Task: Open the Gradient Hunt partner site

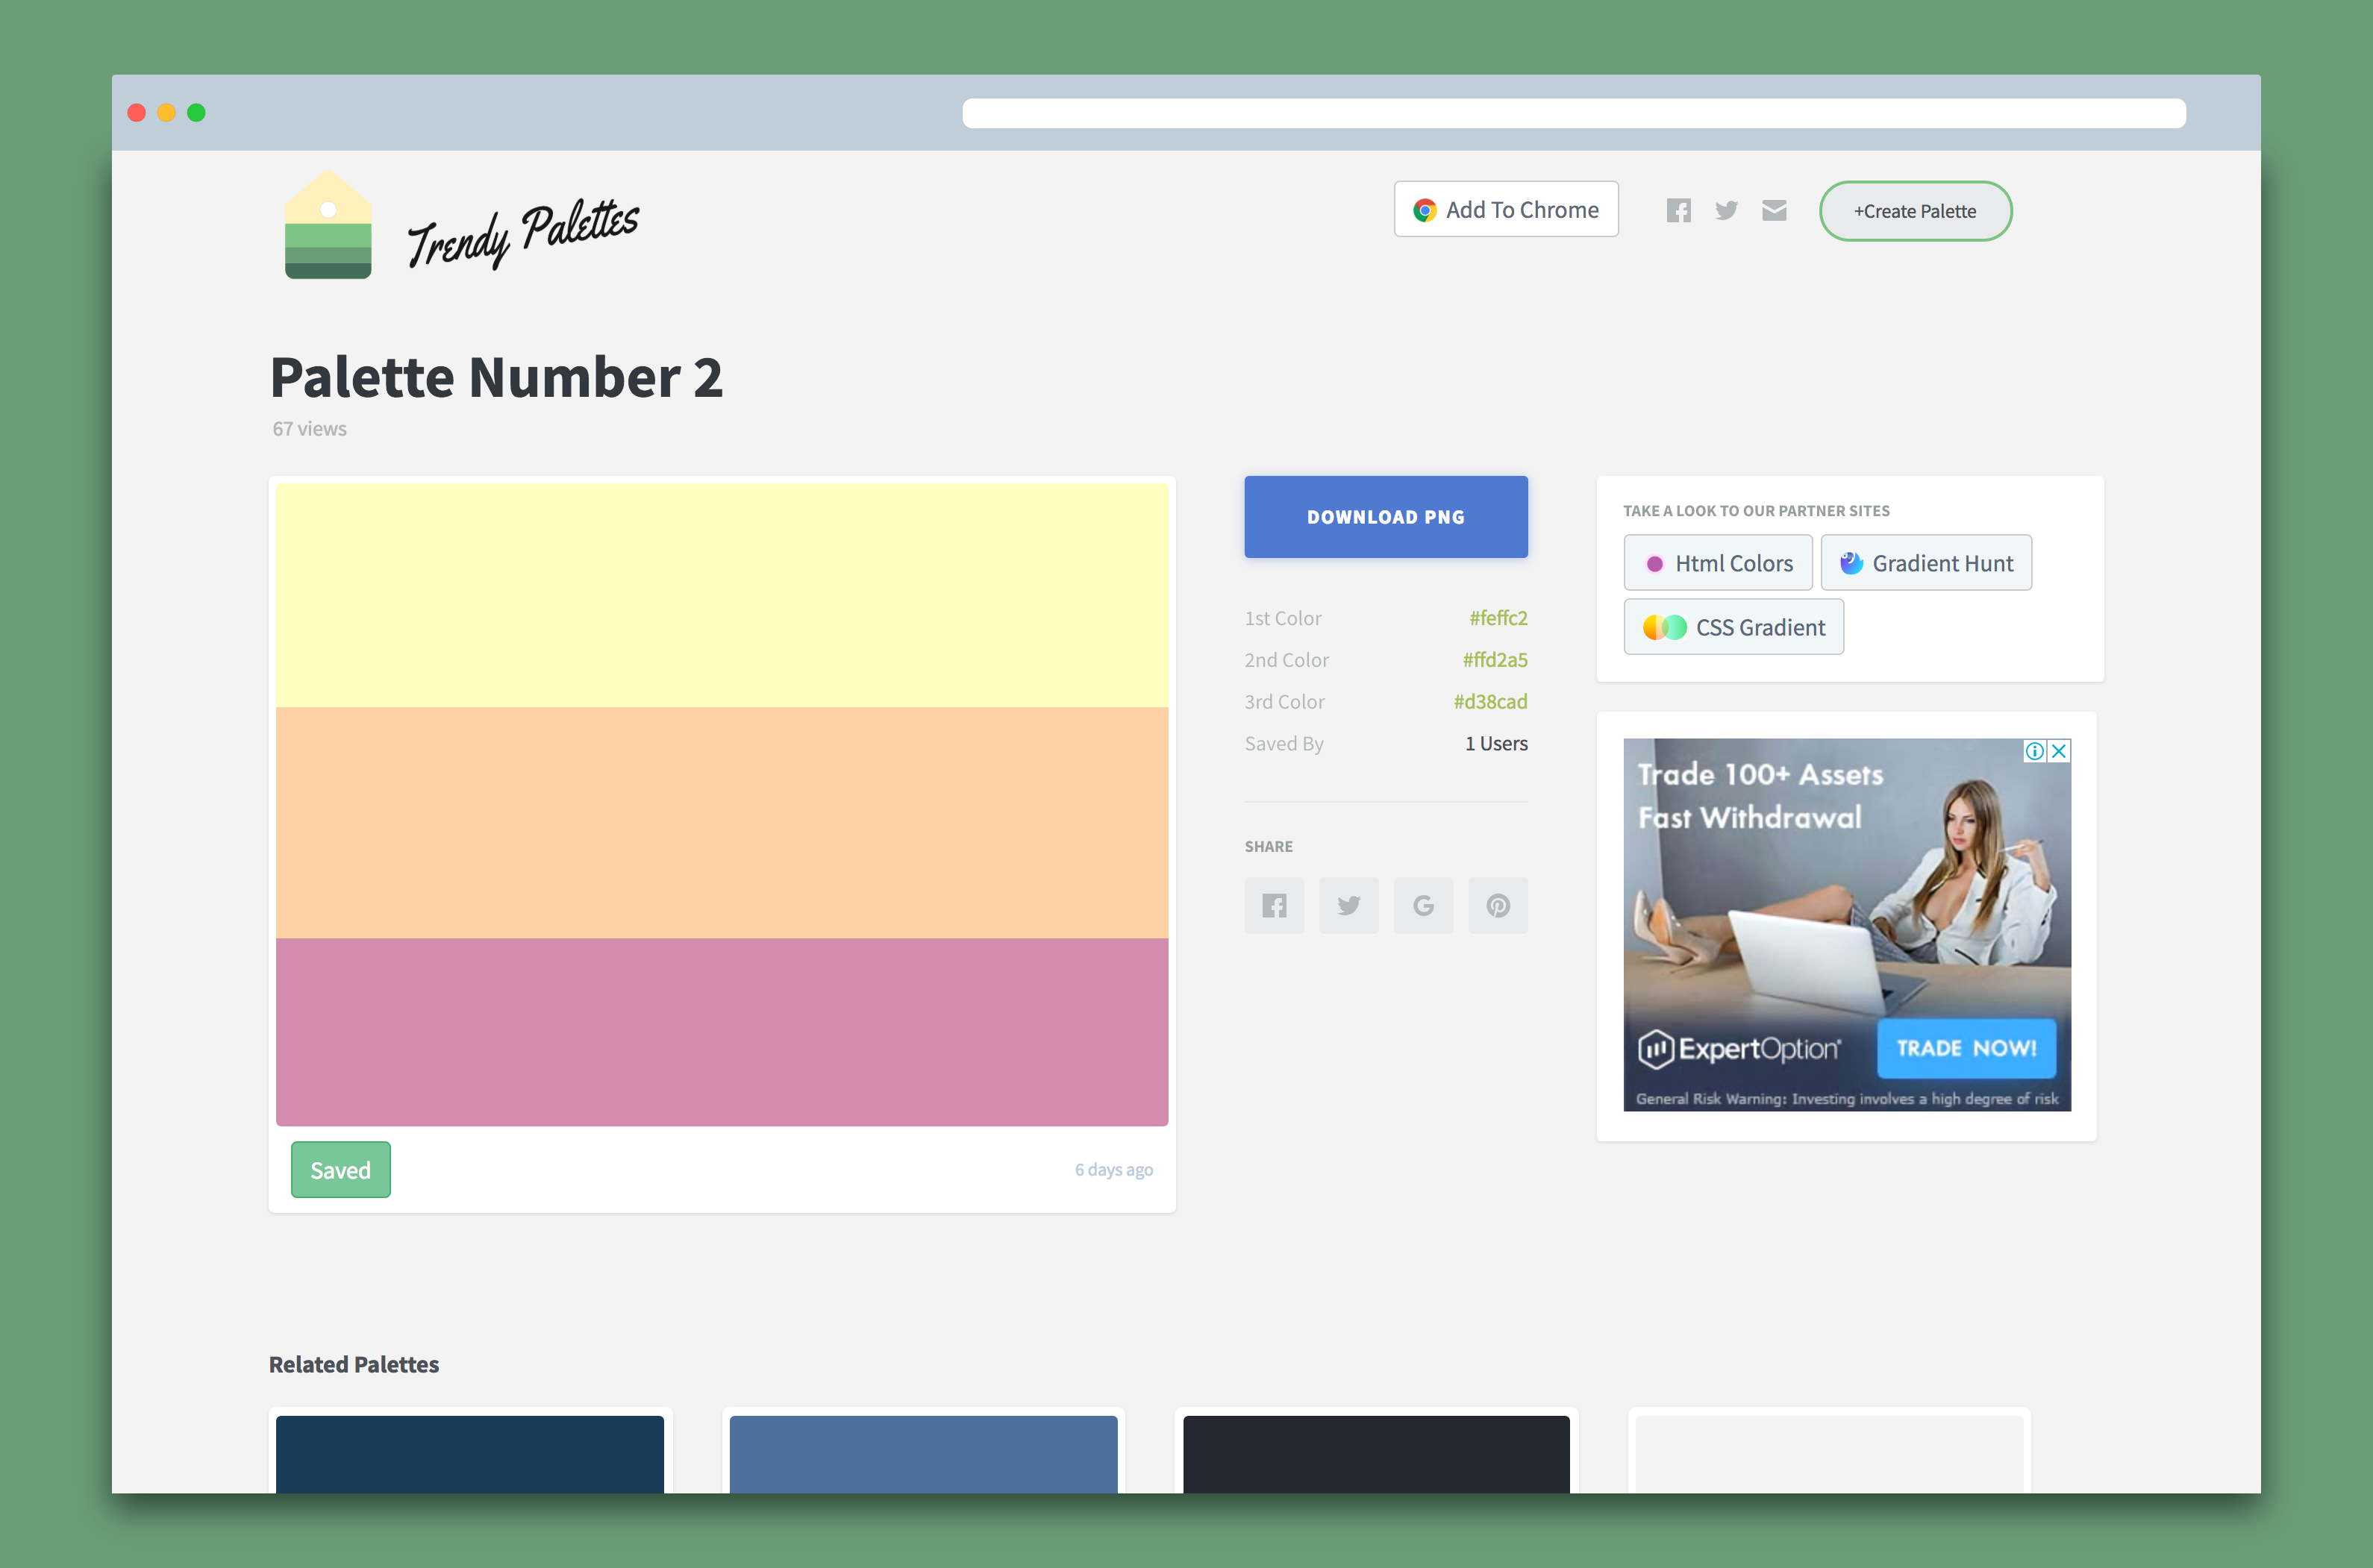Action: [x=1926, y=562]
